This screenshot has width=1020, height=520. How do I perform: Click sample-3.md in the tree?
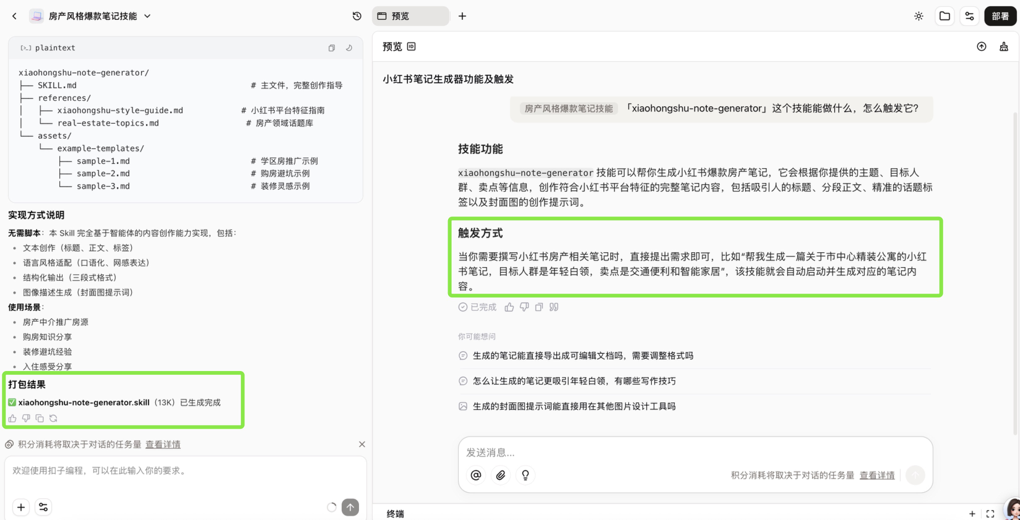[x=103, y=186]
